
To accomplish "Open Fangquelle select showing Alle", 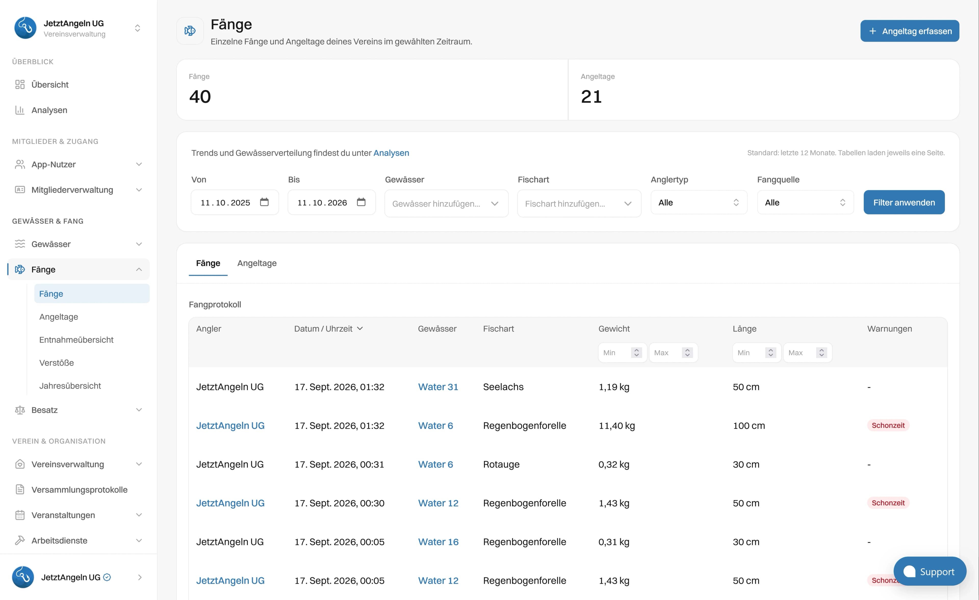I will coord(805,202).
